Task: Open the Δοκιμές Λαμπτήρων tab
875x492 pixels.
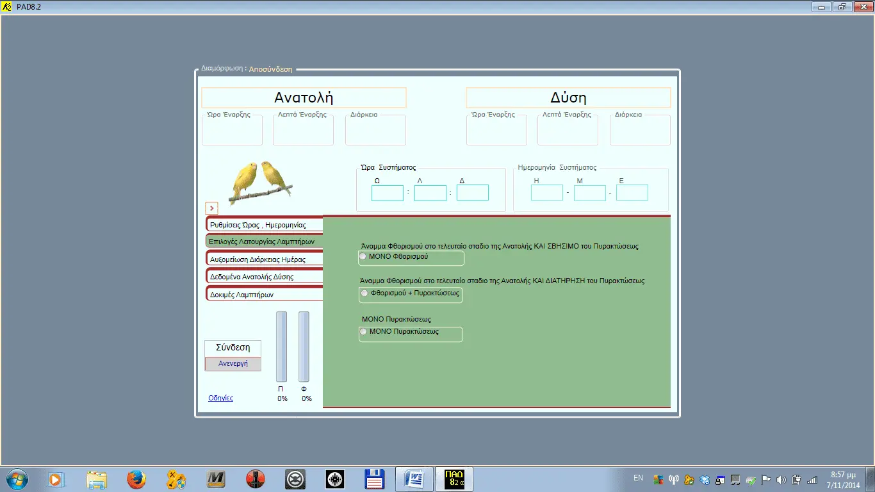Action: [x=265, y=294]
